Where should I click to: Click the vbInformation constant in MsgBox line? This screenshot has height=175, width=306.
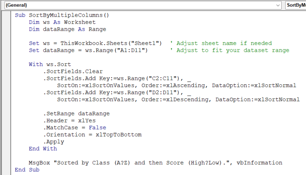tap(259, 163)
